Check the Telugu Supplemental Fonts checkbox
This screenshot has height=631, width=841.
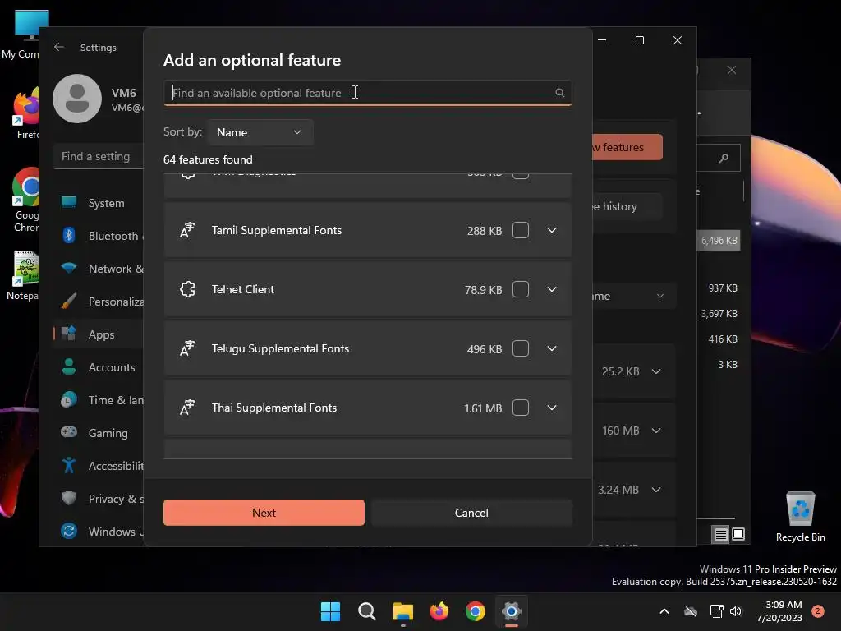coord(520,348)
